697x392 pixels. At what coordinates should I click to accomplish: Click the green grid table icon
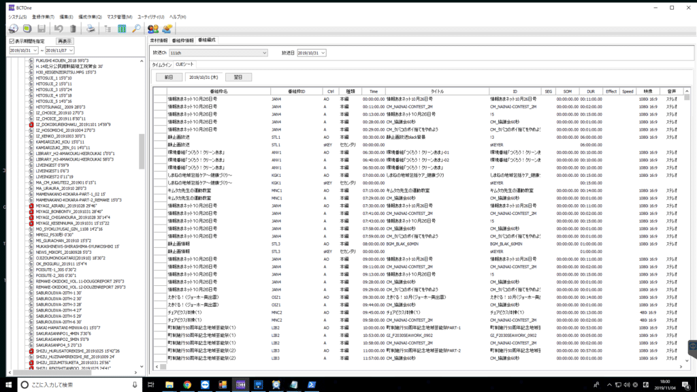pyautogui.click(x=122, y=29)
